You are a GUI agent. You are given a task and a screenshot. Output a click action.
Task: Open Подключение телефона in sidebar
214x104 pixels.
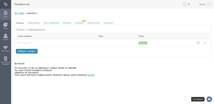point(6,60)
